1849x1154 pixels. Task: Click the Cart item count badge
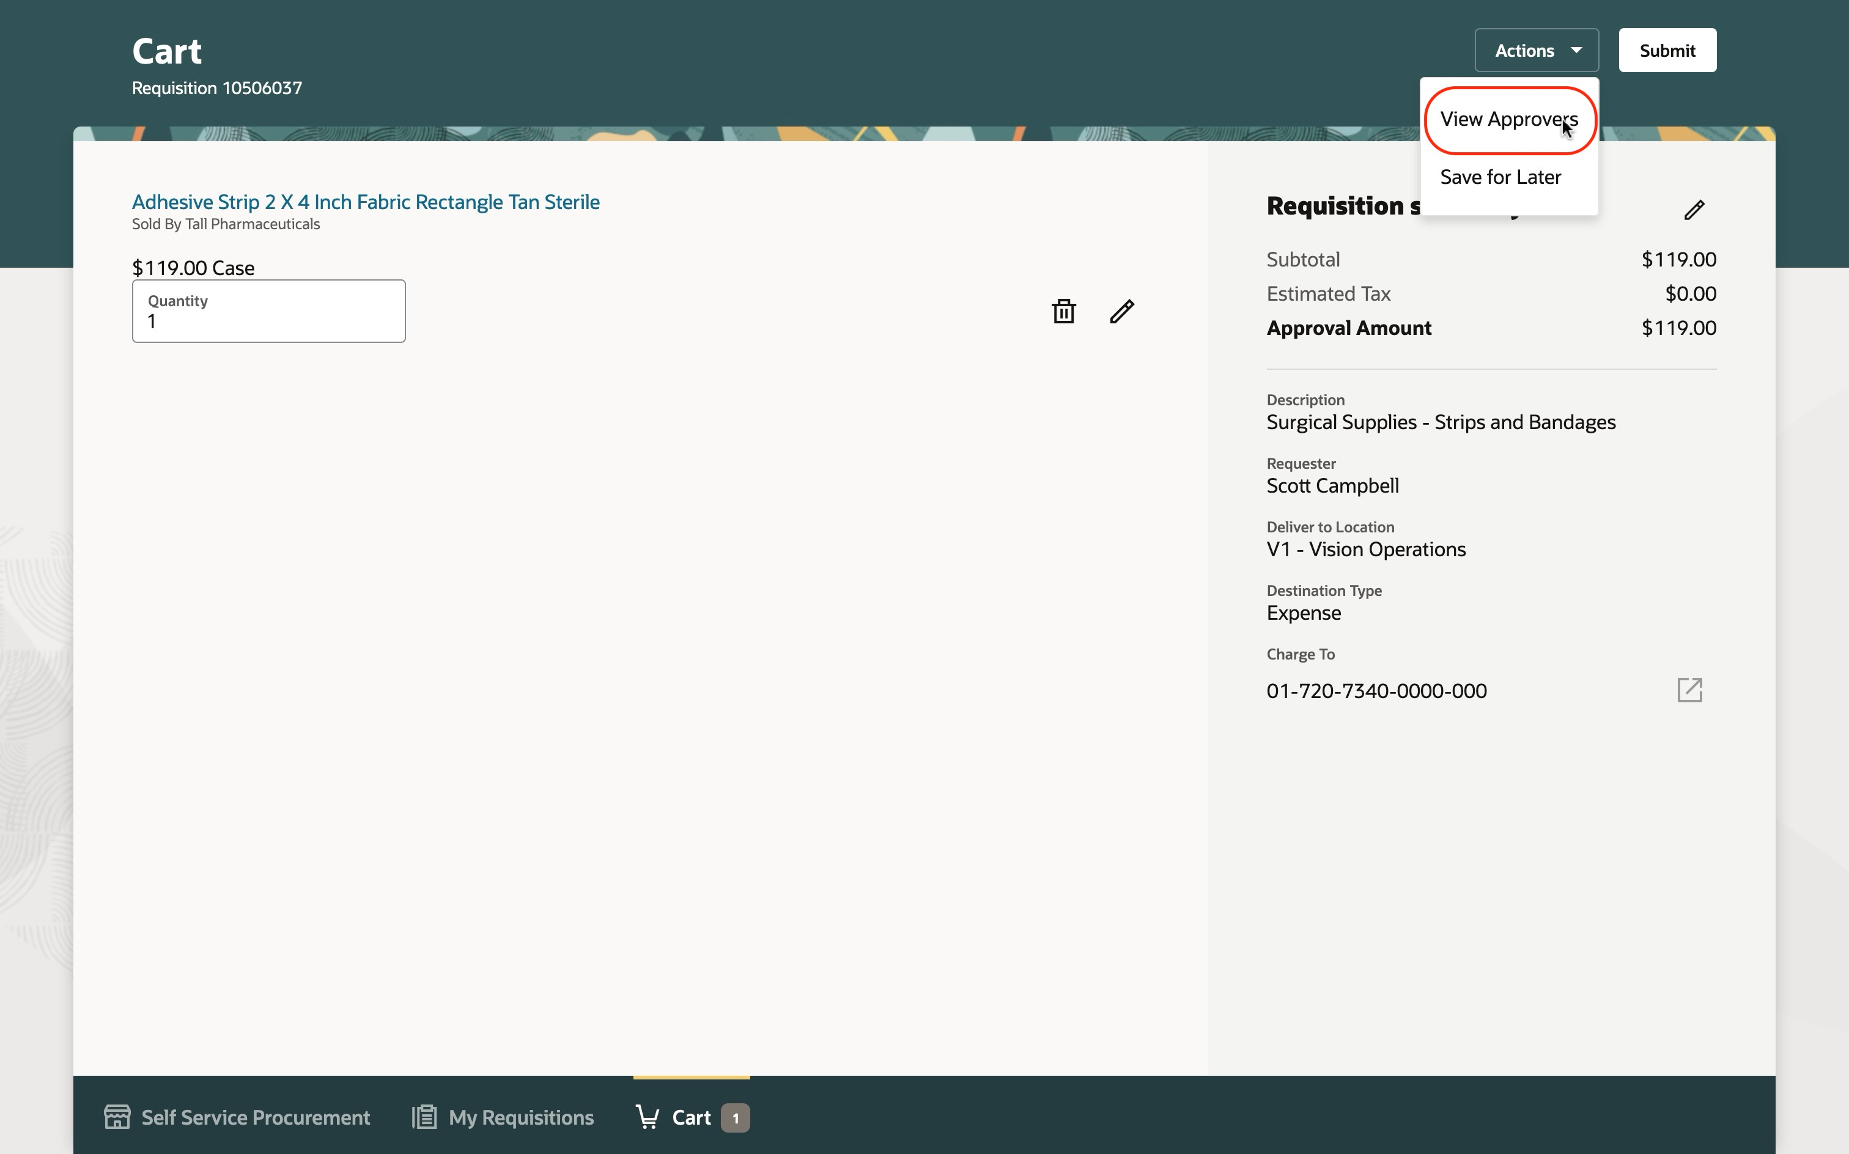(735, 1118)
